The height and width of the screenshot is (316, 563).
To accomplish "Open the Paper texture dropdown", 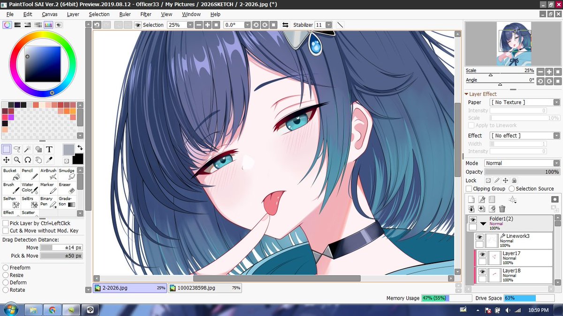I will click(556, 102).
